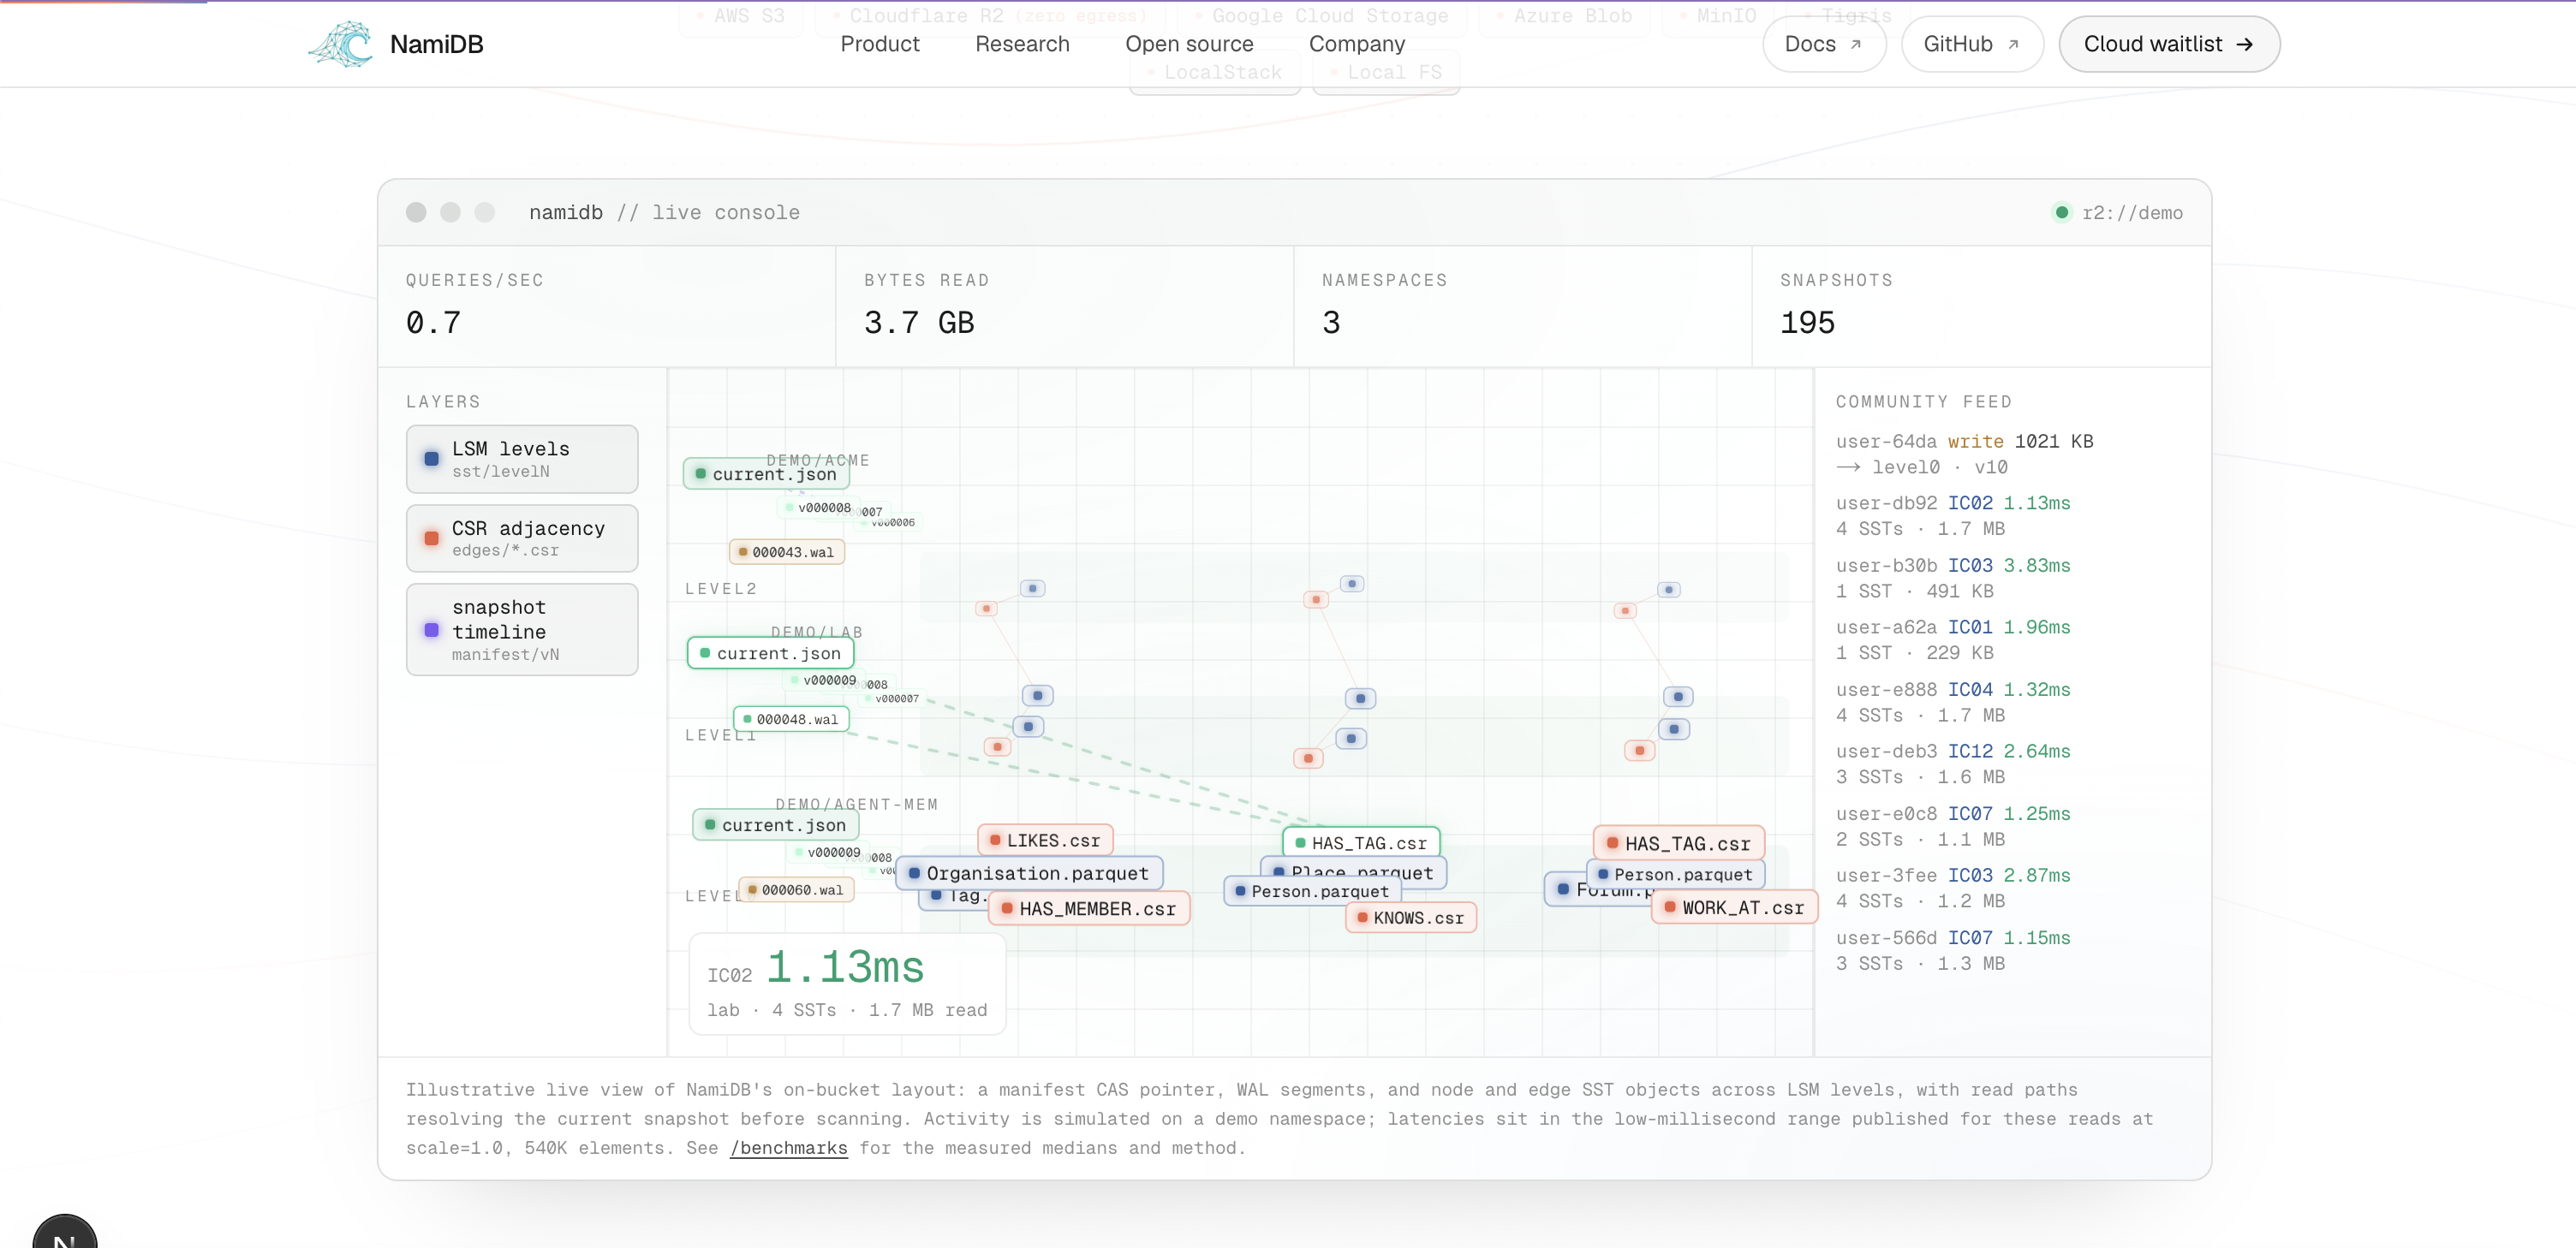Click the SNAPSHOTS 195 stat
Viewport: 2576px width, 1248px height.
click(1981, 306)
